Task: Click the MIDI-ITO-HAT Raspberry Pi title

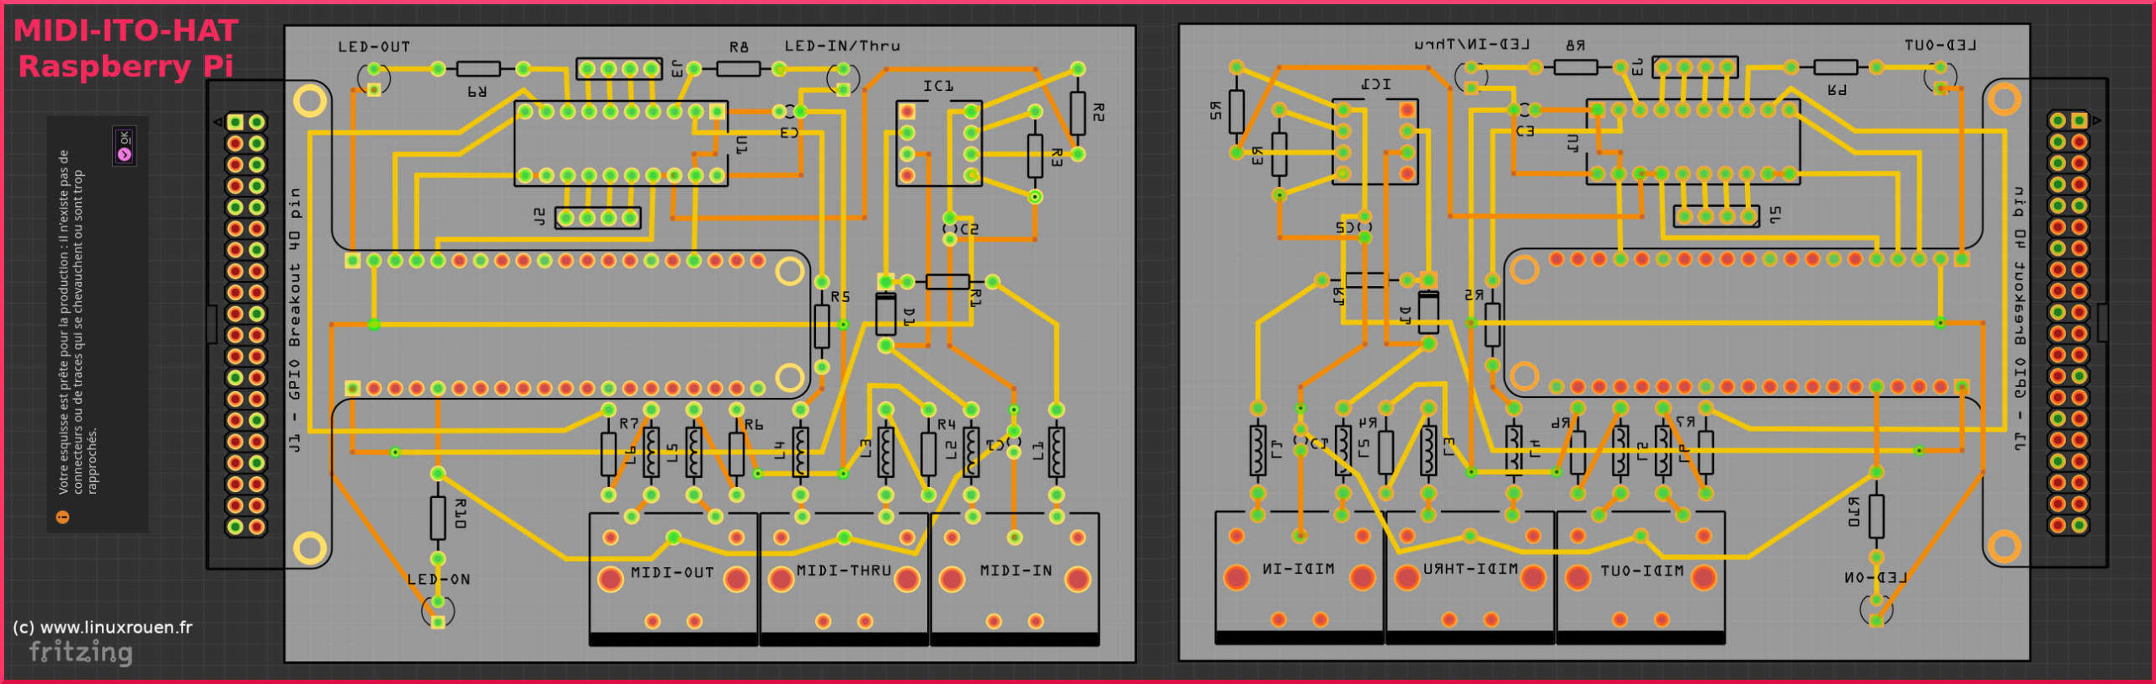Action: click(x=125, y=48)
